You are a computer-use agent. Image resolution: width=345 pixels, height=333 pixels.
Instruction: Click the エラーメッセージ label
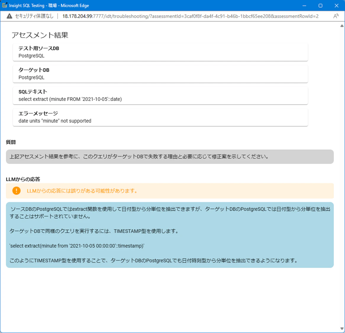coord(38,113)
